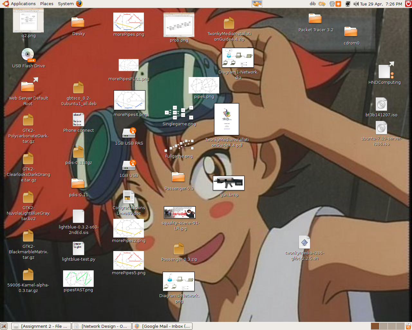The height and width of the screenshot is (330, 412).
Task: Select the cdrom0 folder
Action: [x=351, y=32]
